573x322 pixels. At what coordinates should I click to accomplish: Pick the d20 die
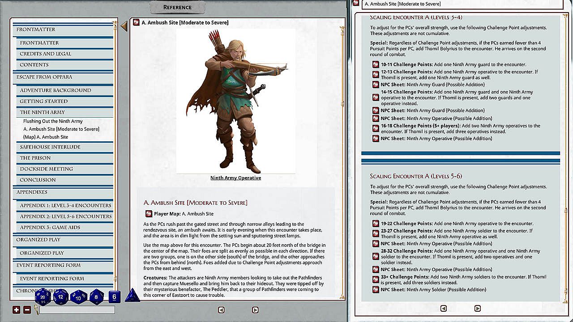point(43,296)
